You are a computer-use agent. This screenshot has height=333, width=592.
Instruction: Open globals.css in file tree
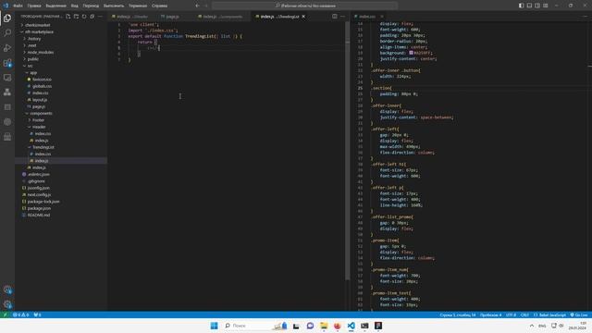coord(42,86)
